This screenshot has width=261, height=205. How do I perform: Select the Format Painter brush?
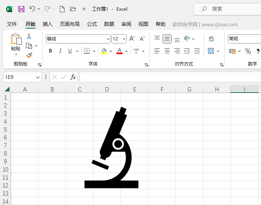[29, 55]
